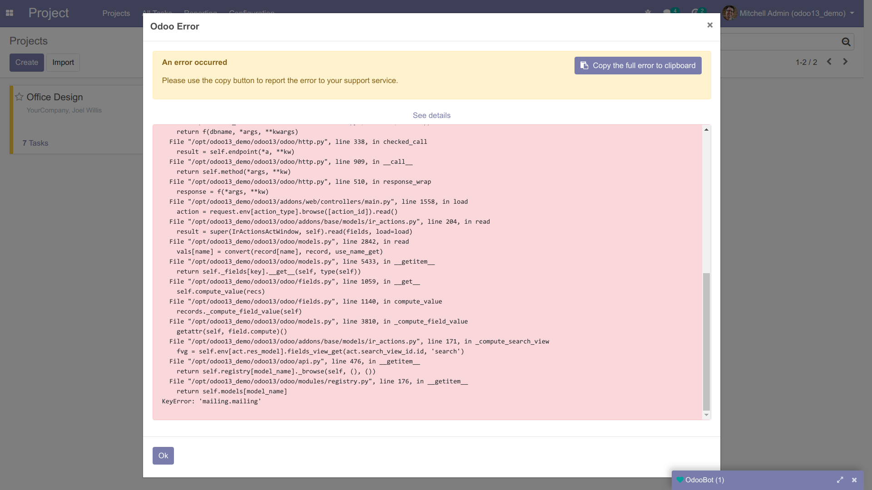Click the Project app title

click(x=49, y=13)
